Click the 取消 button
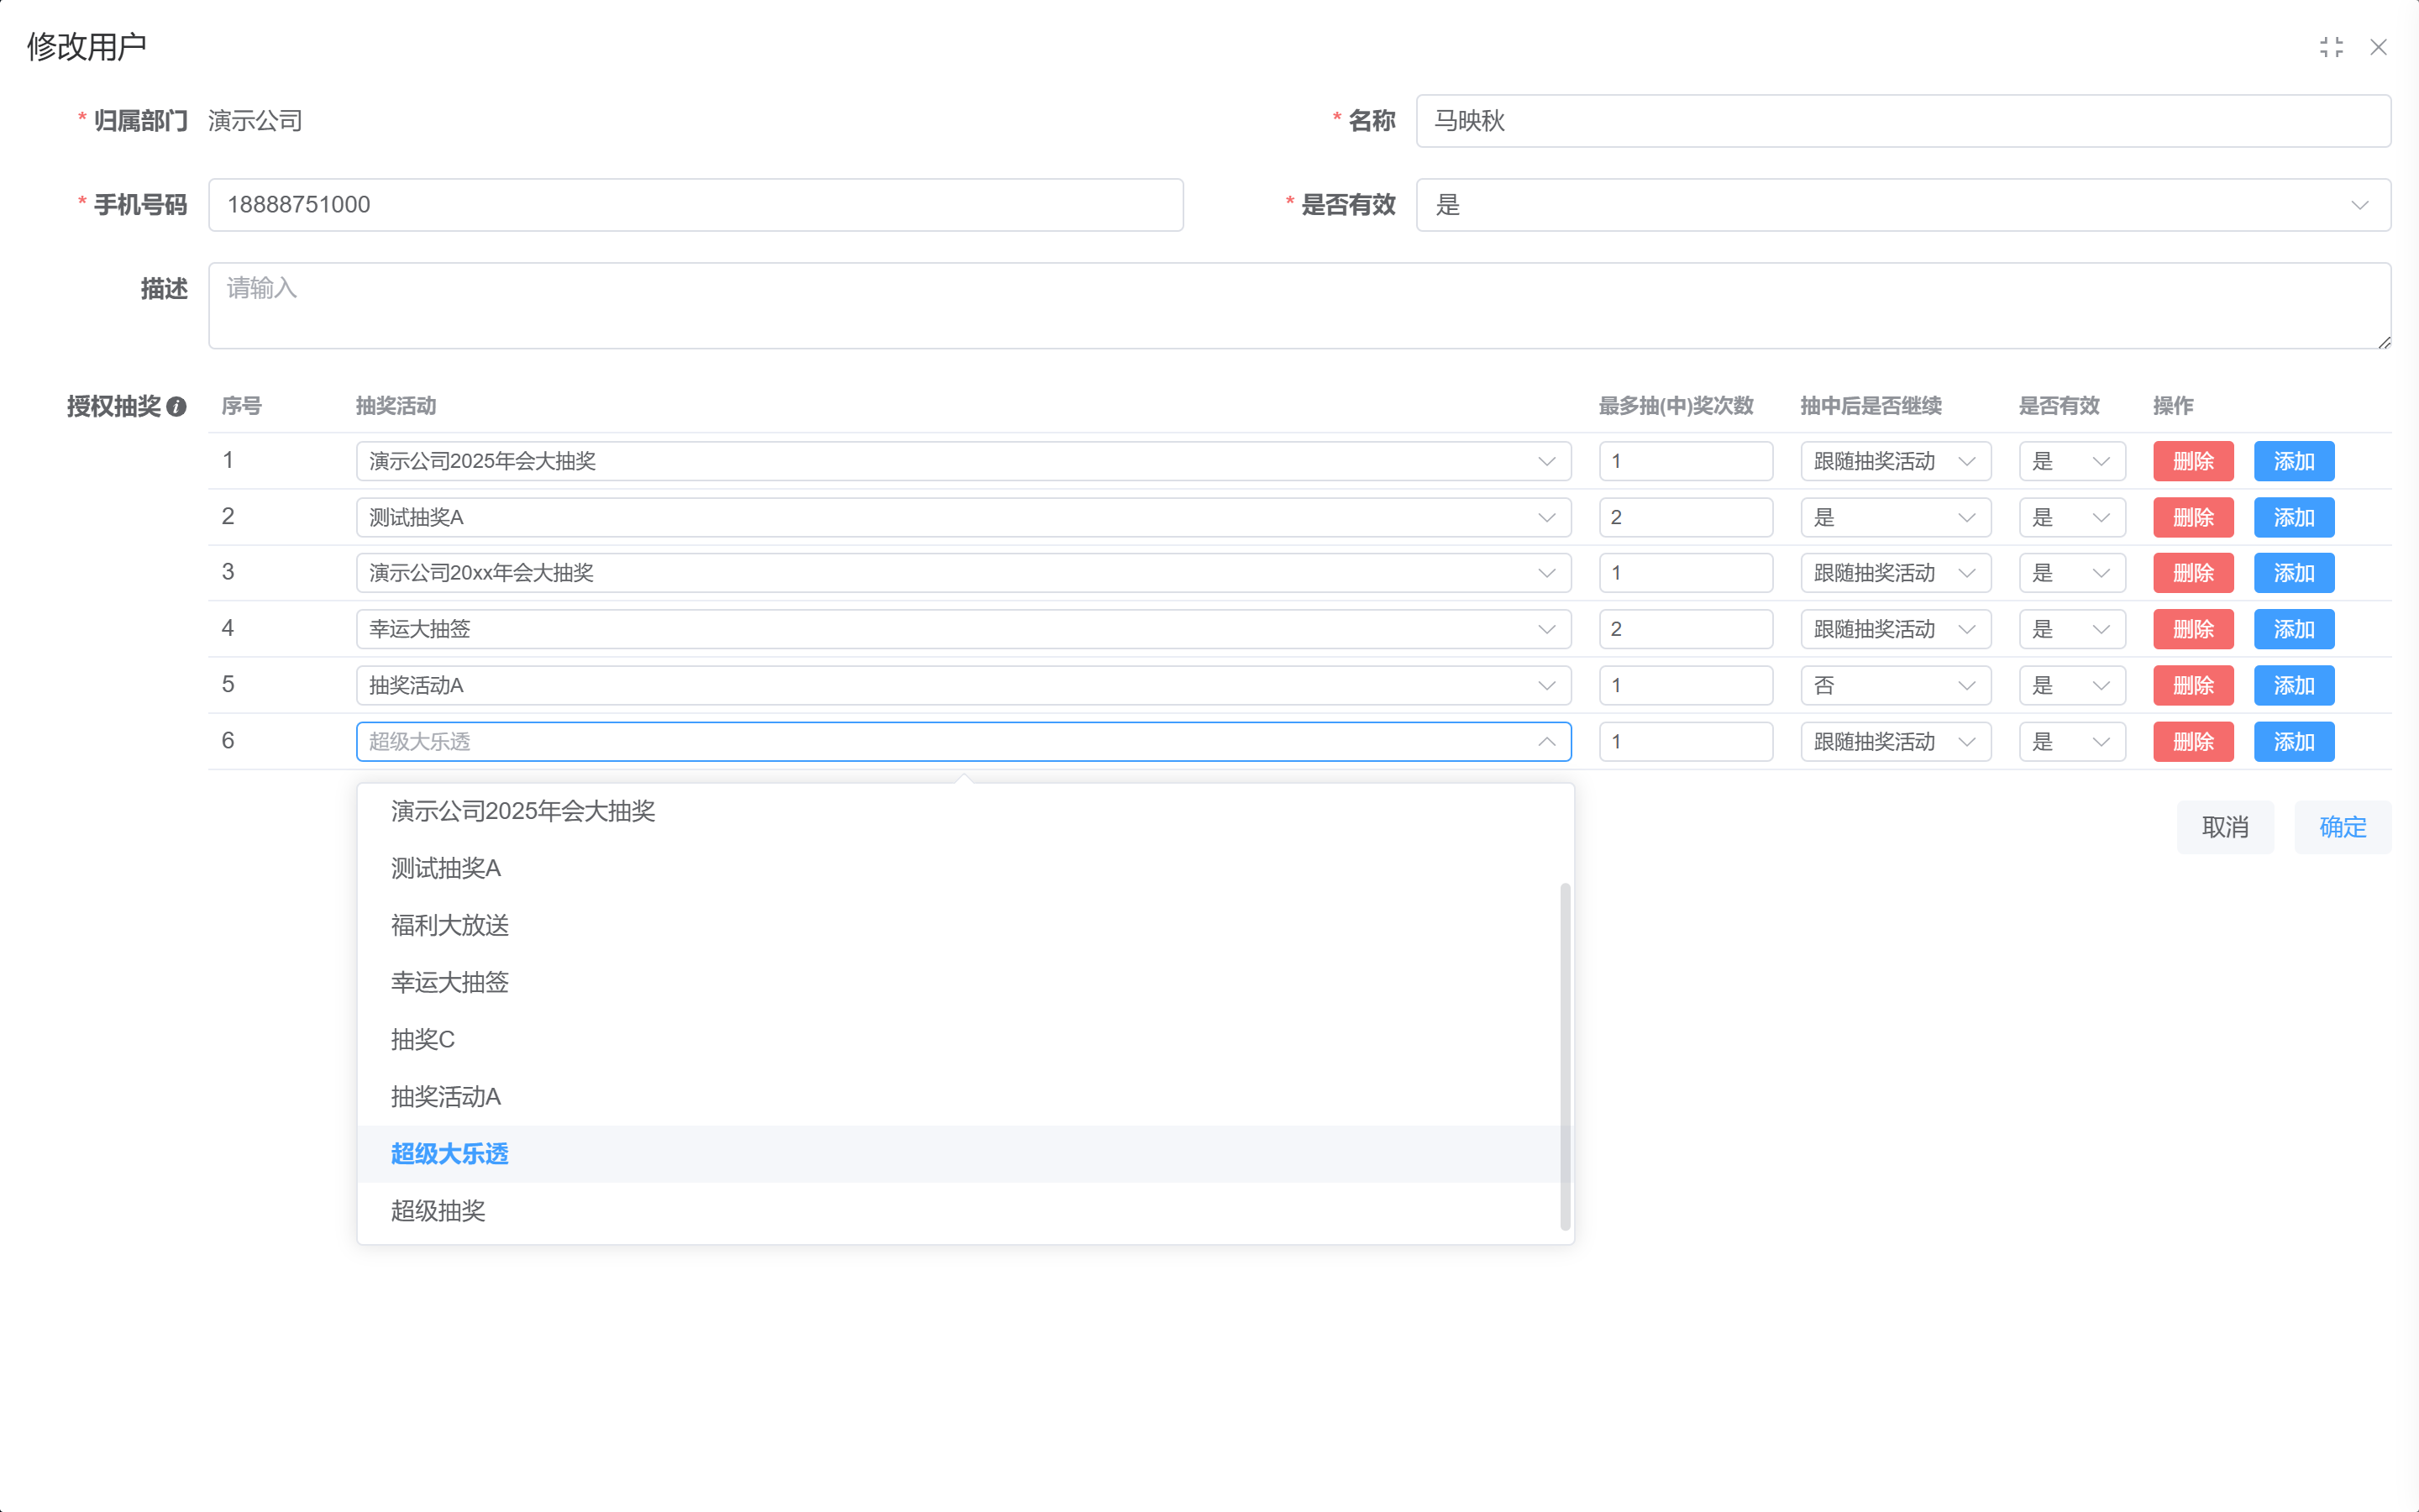This screenshot has width=2419, height=1512. (x=2225, y=827)
